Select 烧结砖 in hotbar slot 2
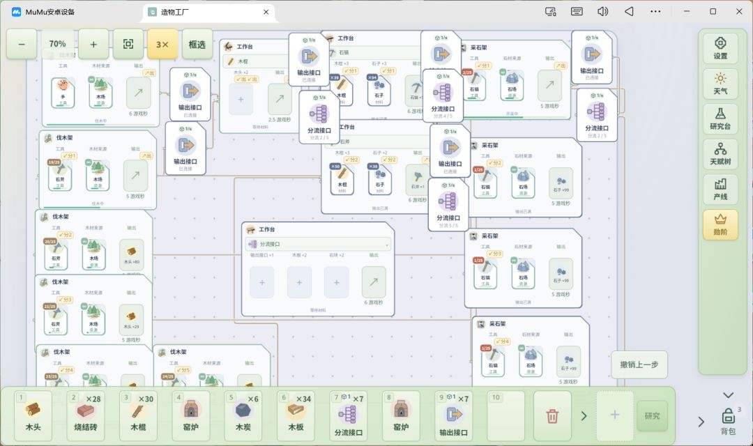The width and height of the screenshot is (753, 446). [x=86, y=416]
